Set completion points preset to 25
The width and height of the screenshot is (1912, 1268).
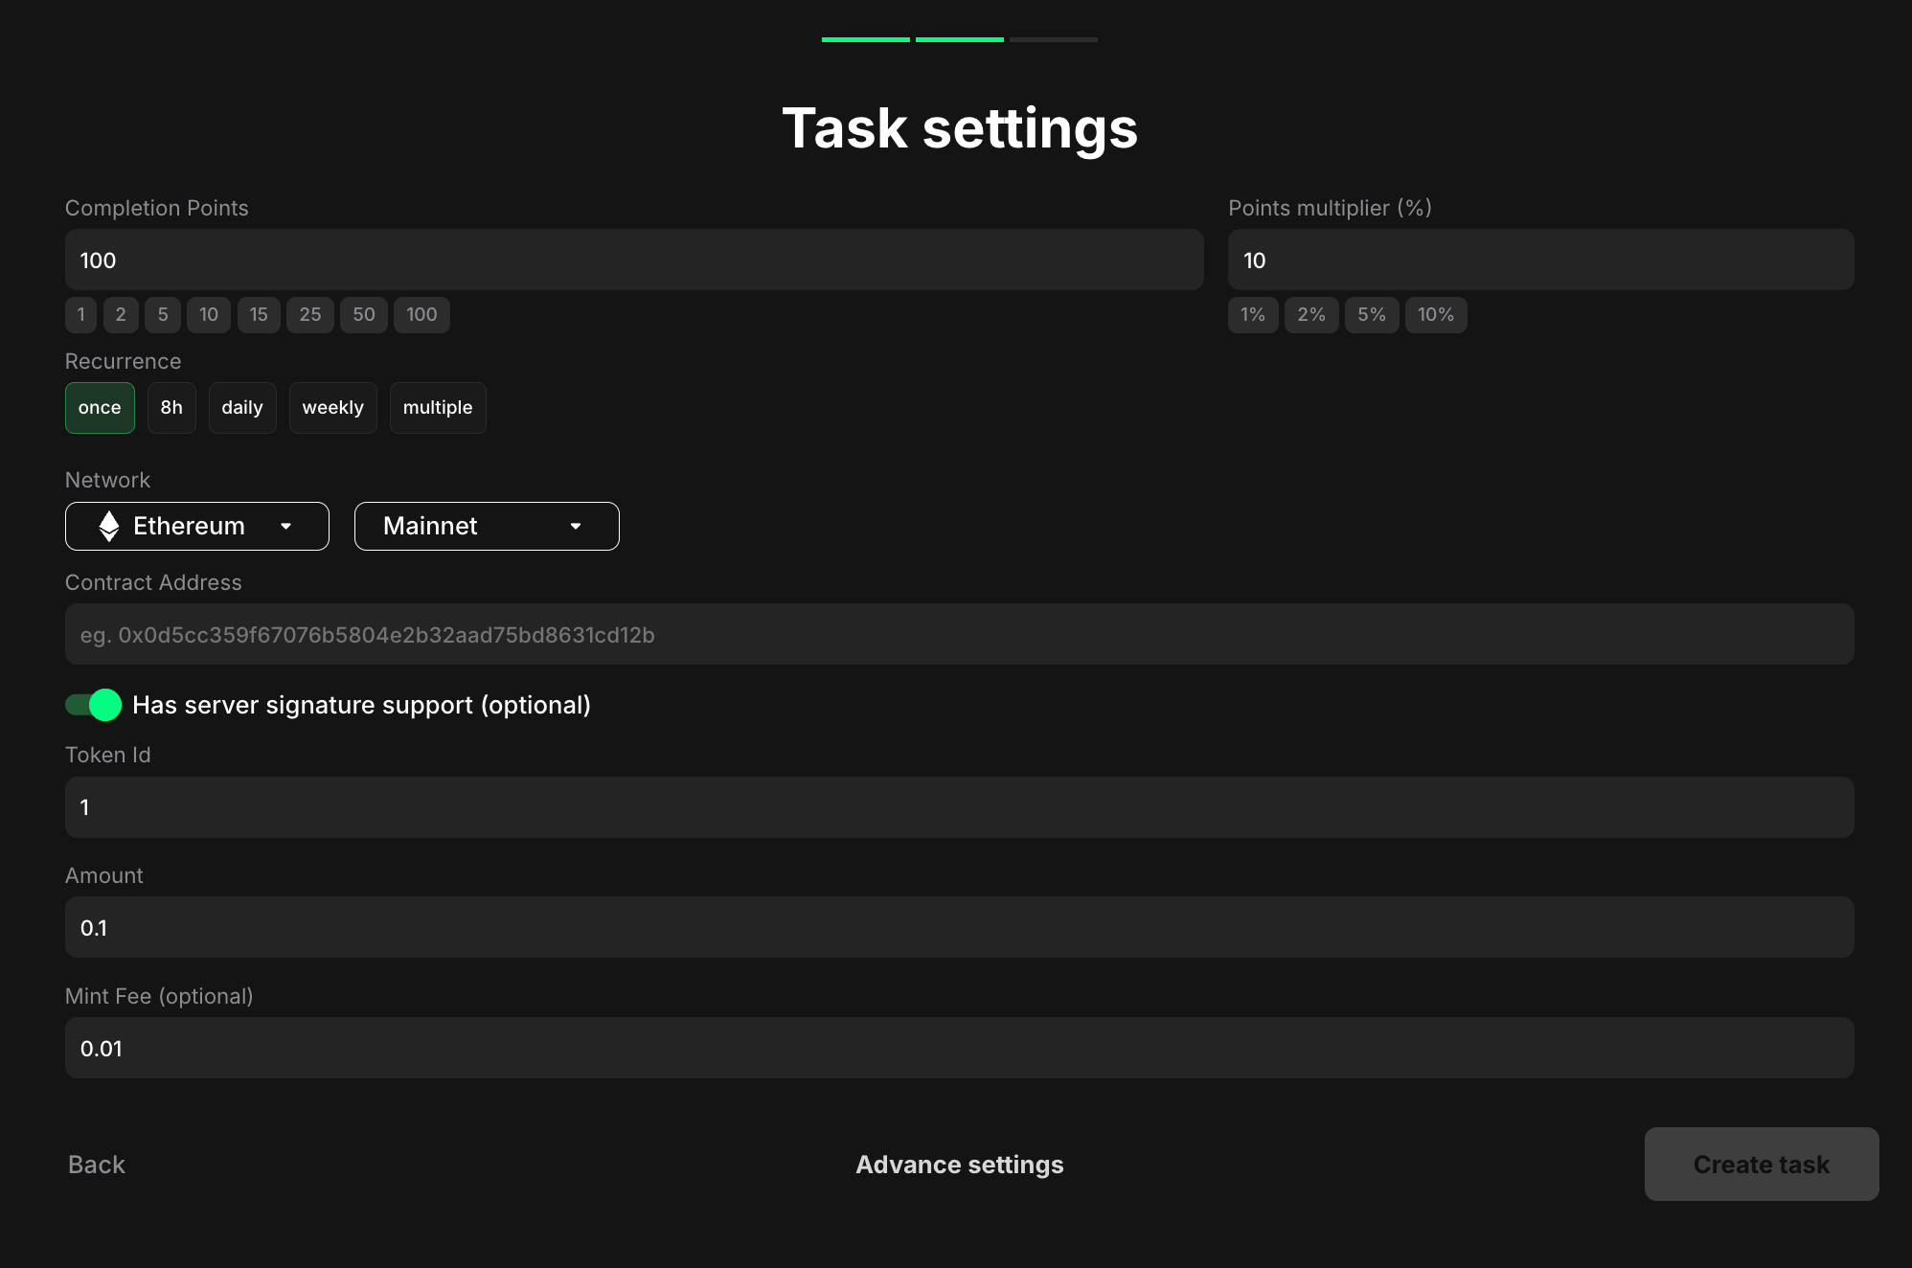coord(310,315)
